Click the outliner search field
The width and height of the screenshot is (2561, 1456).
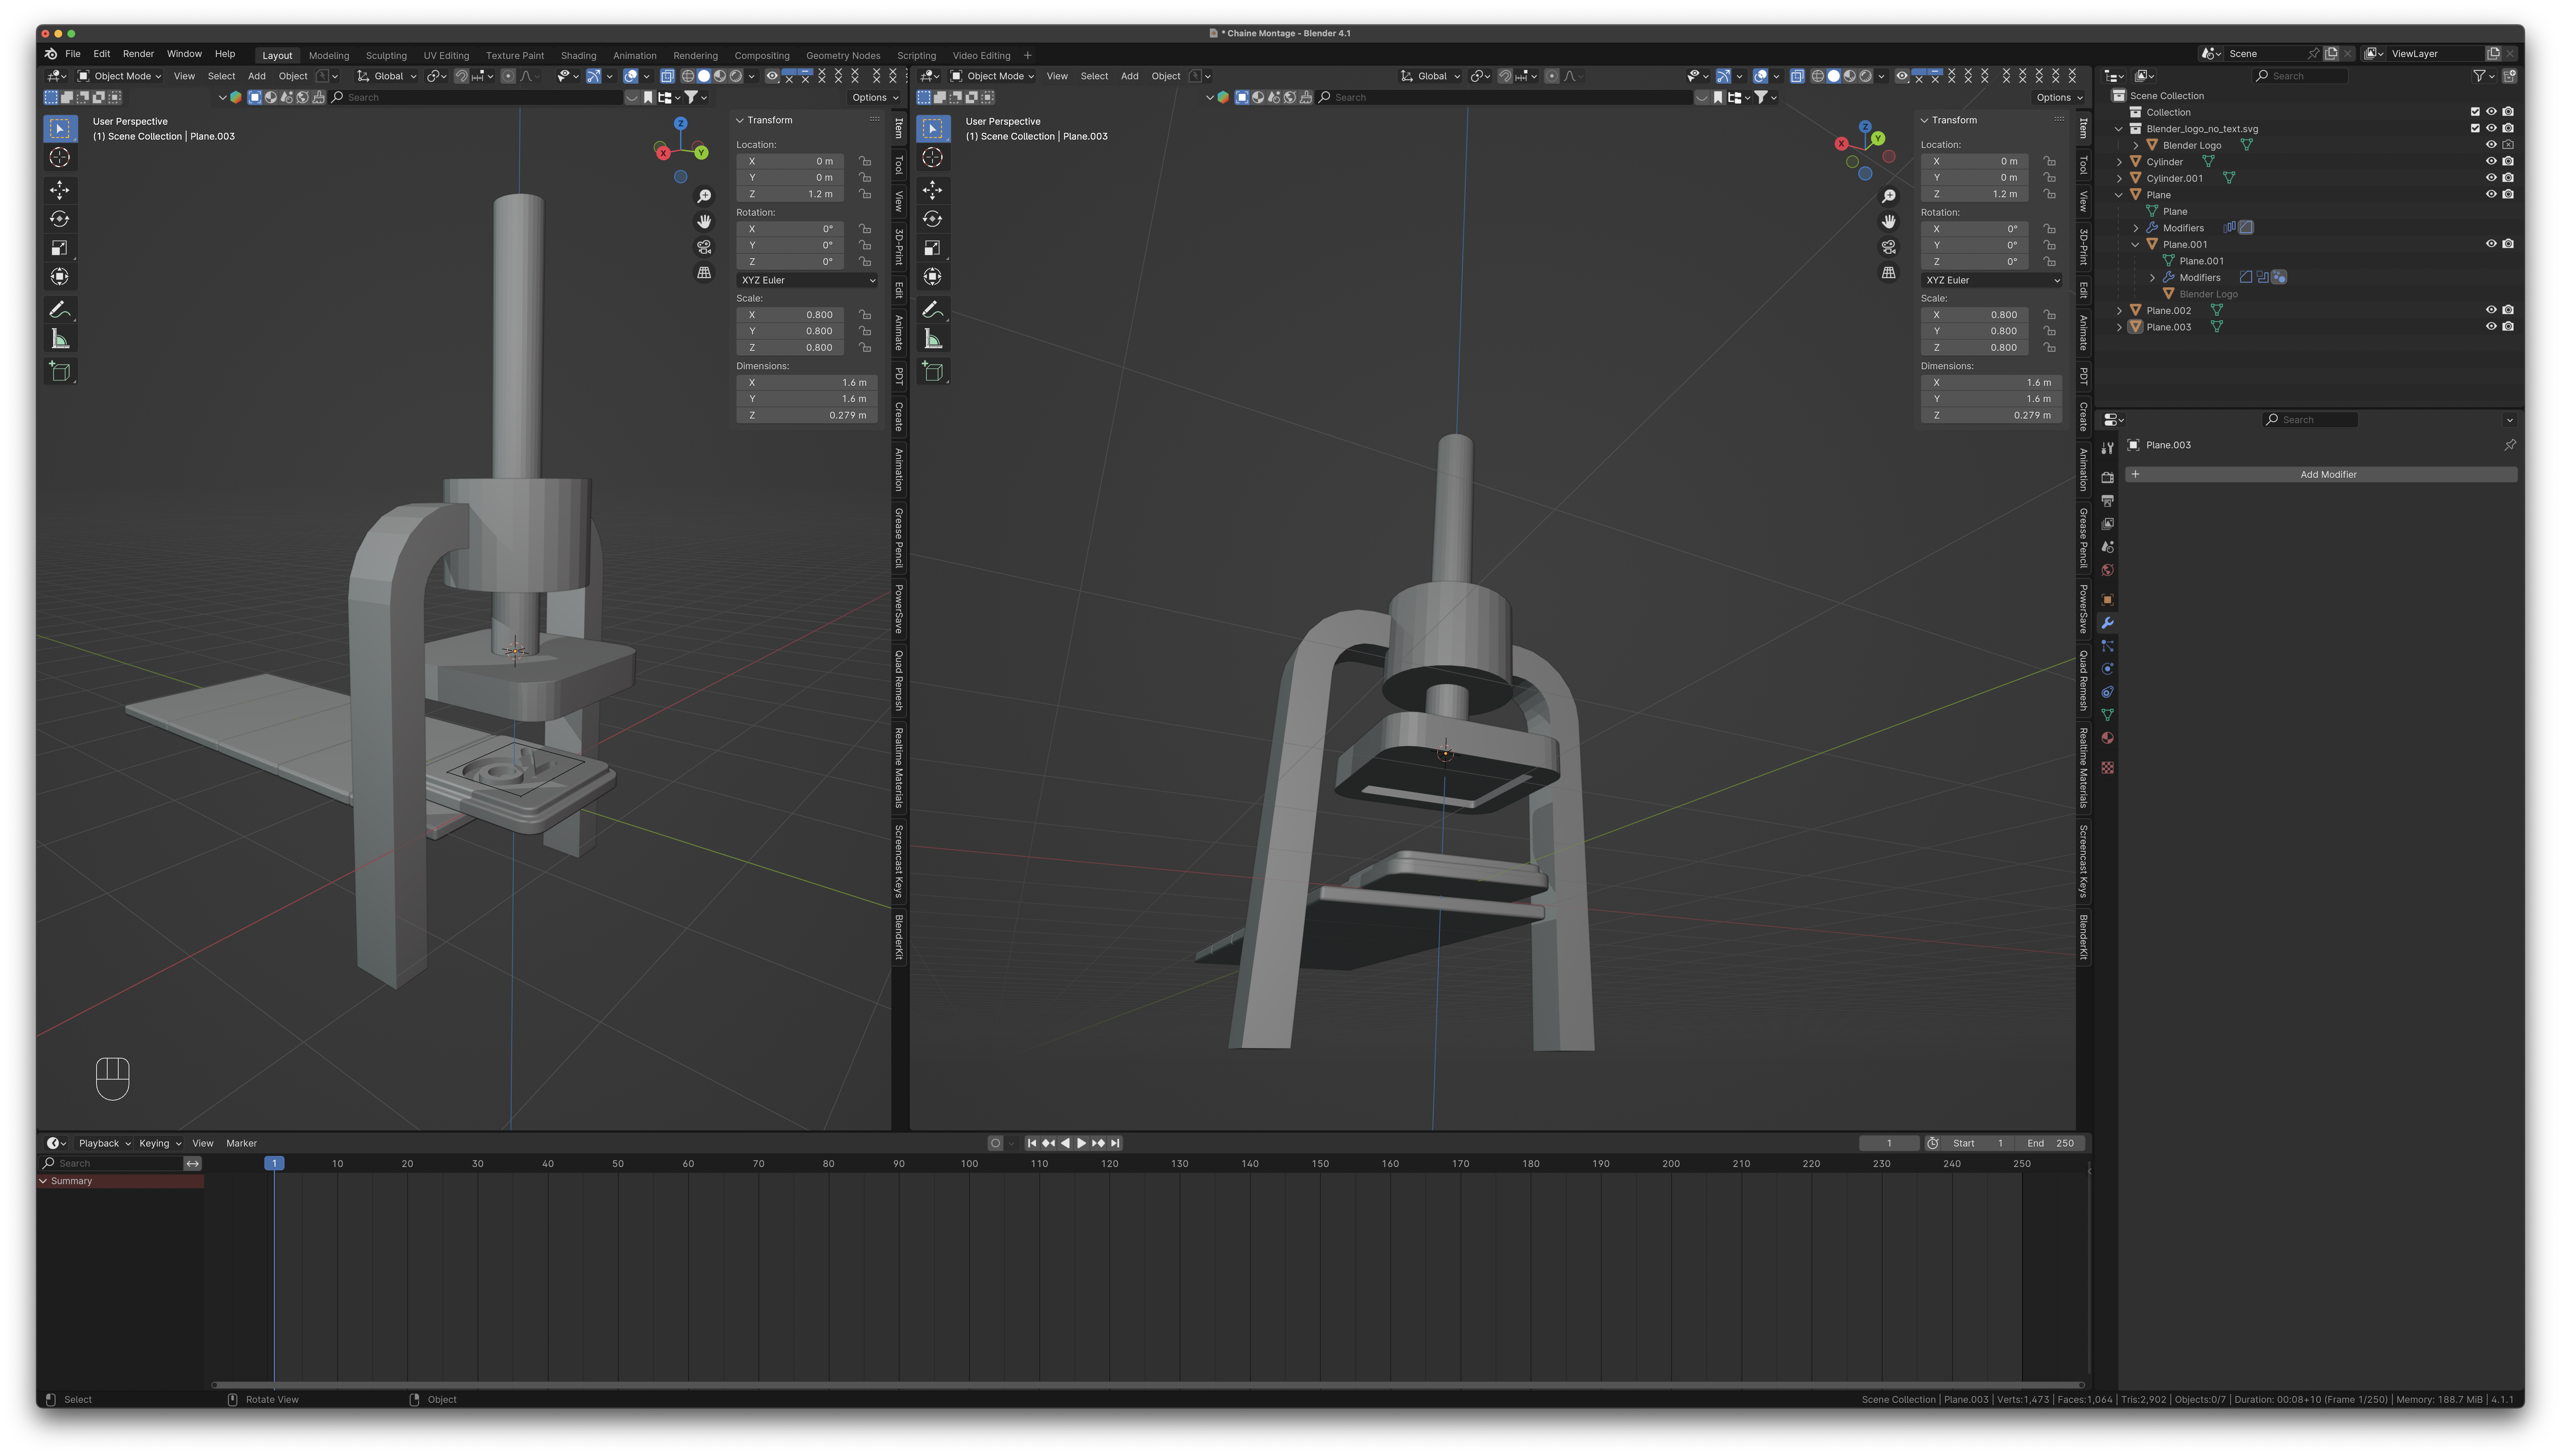pyautogui.click(x=2300, y=76)
